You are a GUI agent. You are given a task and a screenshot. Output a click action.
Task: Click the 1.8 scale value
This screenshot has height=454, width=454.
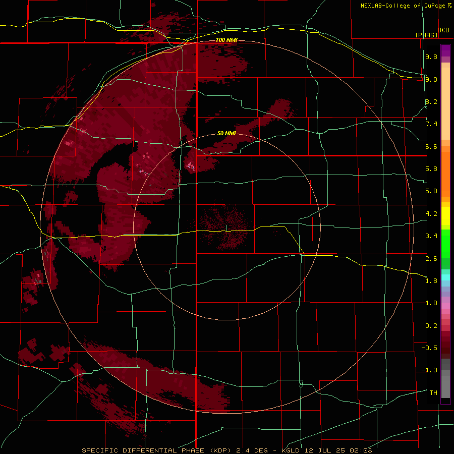tap(431, 281)
